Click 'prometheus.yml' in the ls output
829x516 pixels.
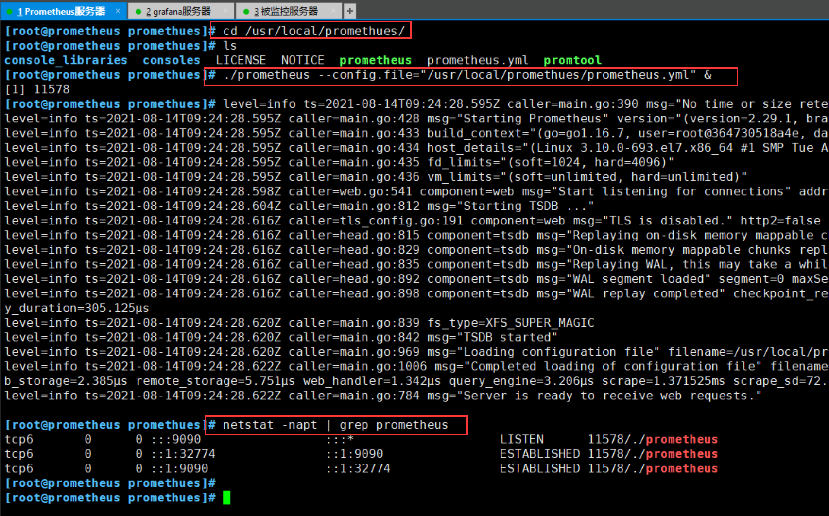coord(478,60)
